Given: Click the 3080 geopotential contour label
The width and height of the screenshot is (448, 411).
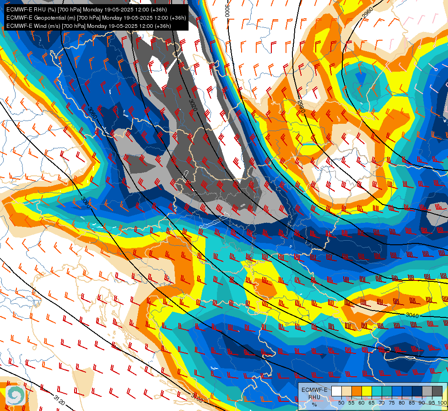Looking at the screenshot, I should tap(86, 202).
